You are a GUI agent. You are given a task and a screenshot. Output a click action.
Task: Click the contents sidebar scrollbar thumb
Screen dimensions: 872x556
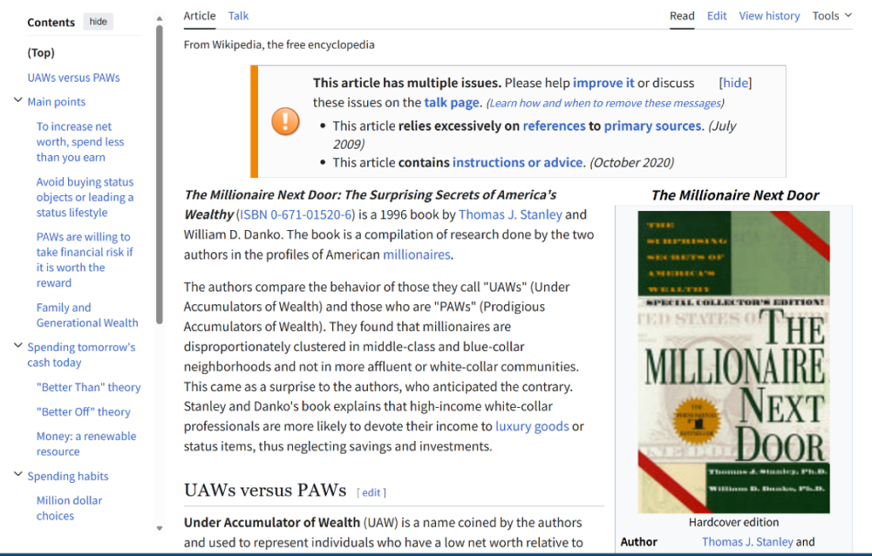coord(159,174)
